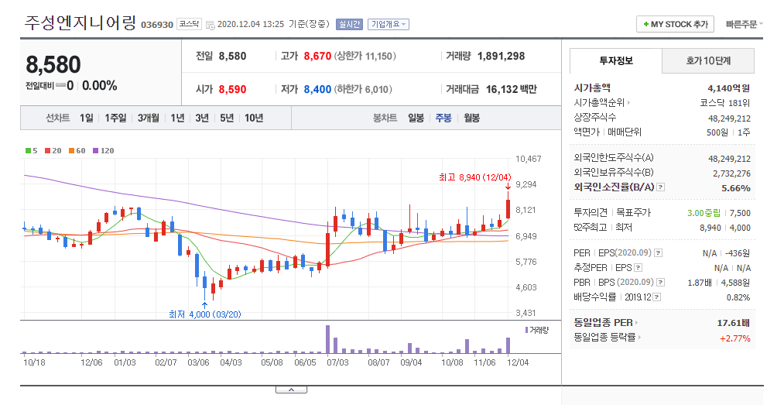This screenshot has height=405, width=784.
Task: Open help icon next to 추정PER EPS
Action: point(638,268)
